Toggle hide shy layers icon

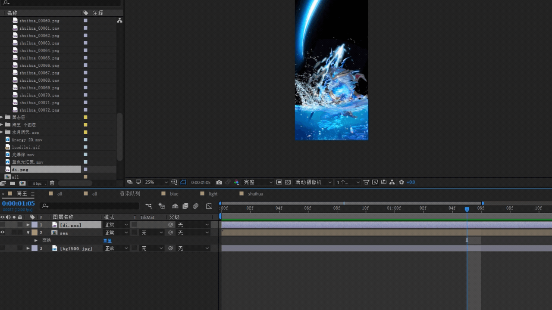175,206
